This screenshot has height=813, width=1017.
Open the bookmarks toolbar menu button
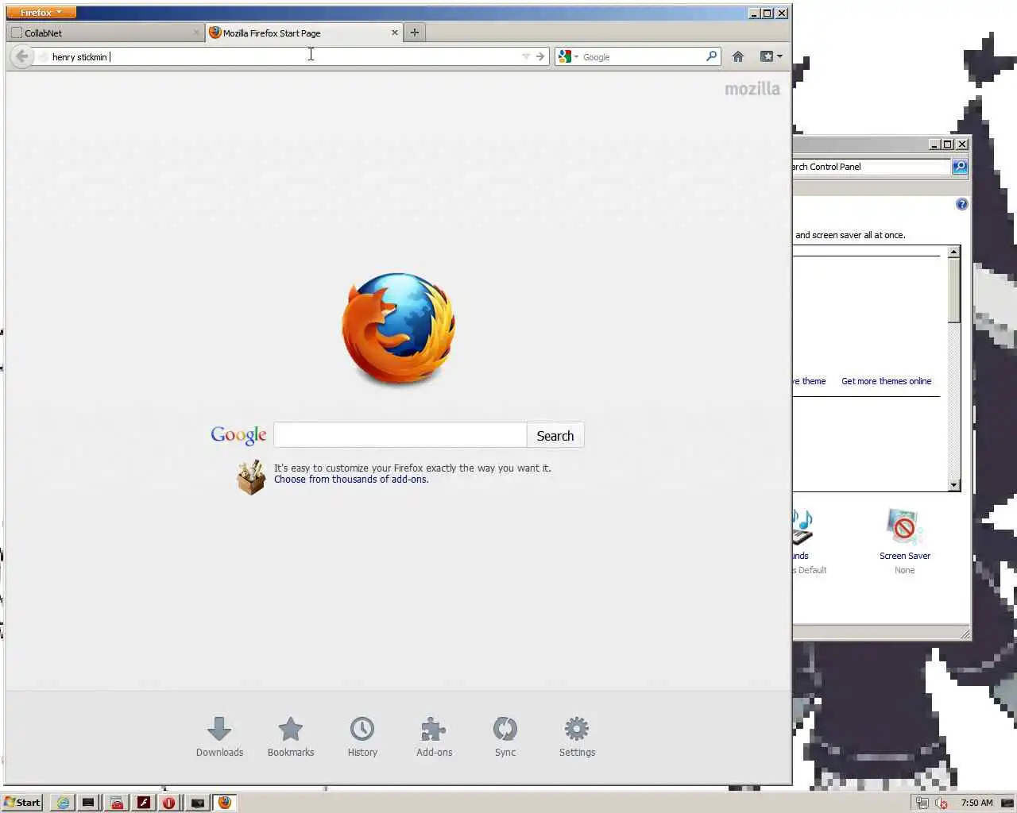pos(771,56)
